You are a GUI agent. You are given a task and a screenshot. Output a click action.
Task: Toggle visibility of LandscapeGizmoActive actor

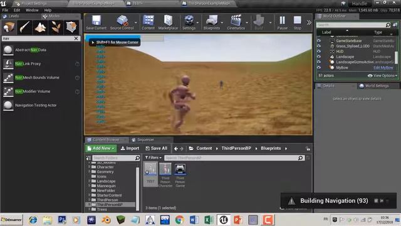(319, 62)
